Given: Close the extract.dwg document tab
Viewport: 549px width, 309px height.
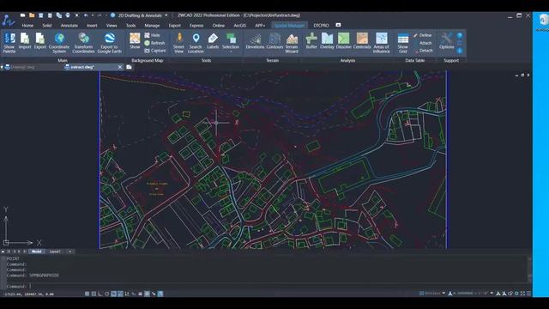Looking at the screenshot, I should (x=120, y=67).
